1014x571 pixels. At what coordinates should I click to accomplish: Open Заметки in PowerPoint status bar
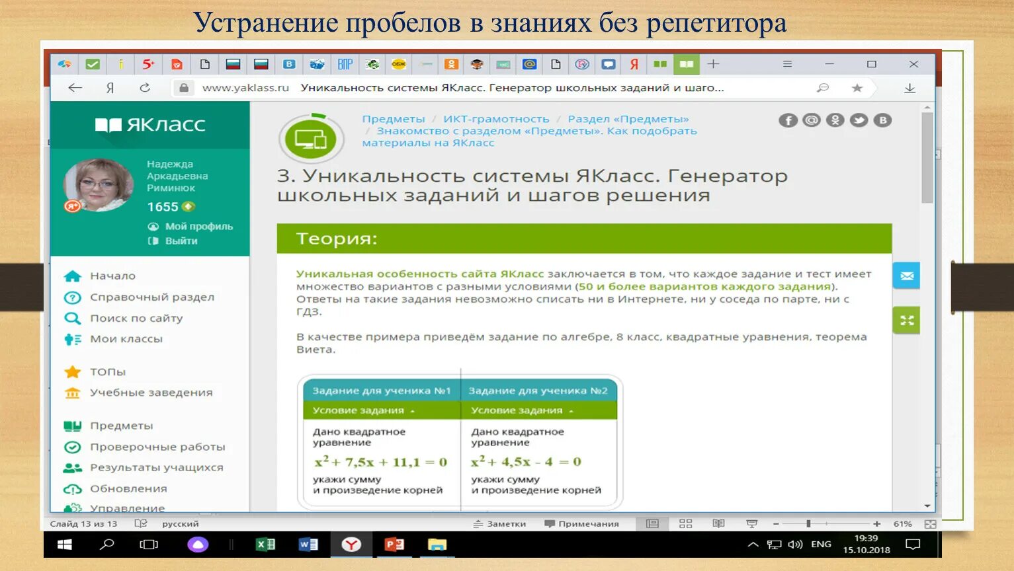[x=499, y=524]
